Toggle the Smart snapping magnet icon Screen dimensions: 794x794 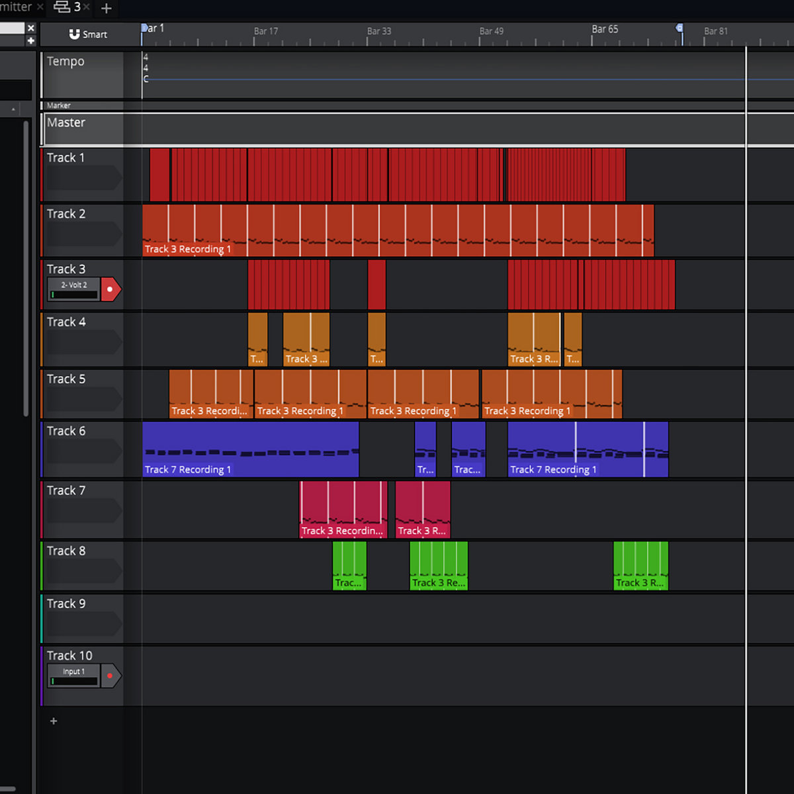[75, 34]
